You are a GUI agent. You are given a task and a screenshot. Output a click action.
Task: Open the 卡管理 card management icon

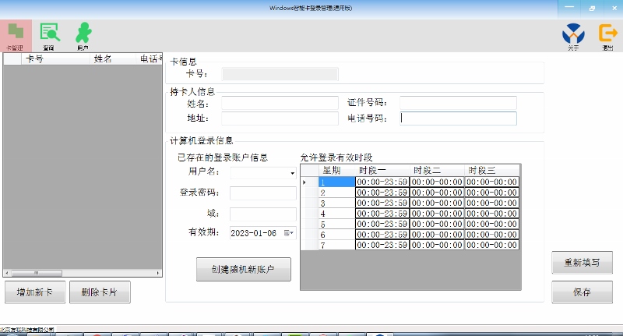16,35
